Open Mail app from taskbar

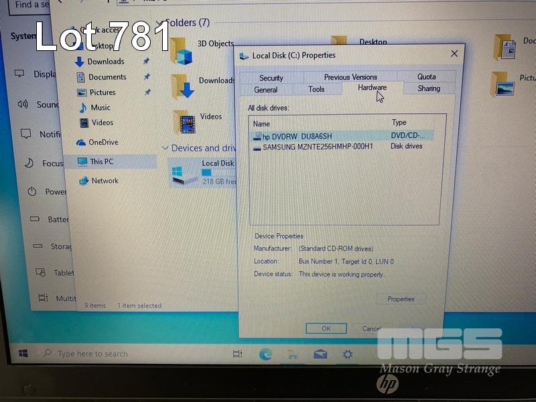coord(320,354)
